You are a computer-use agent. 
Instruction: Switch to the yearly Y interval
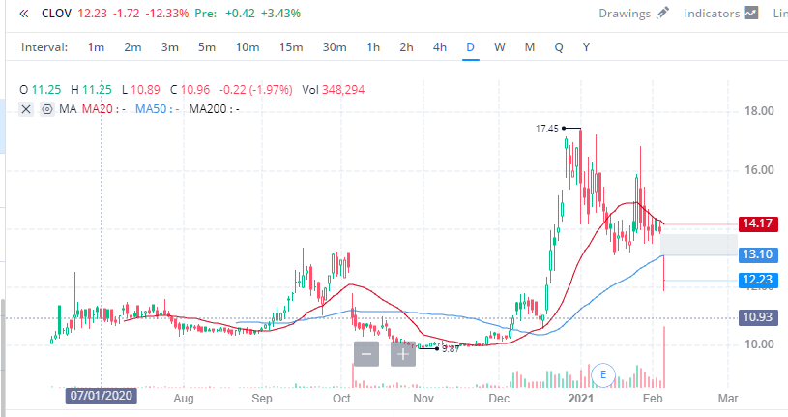(x=586, y=47)
